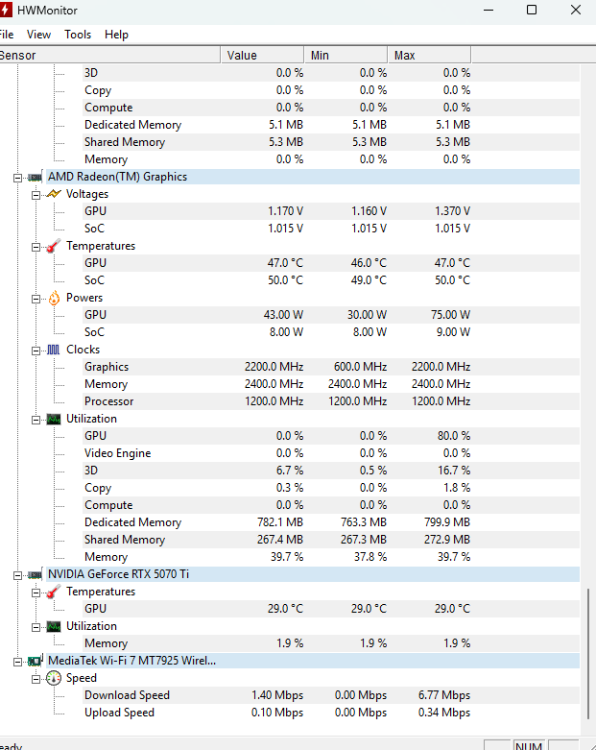Viewport: 596px width, 750px height.
Task: Click the GPU utilization max value 80.0 %
Action: pyautogui.click(x=454, y=436)
